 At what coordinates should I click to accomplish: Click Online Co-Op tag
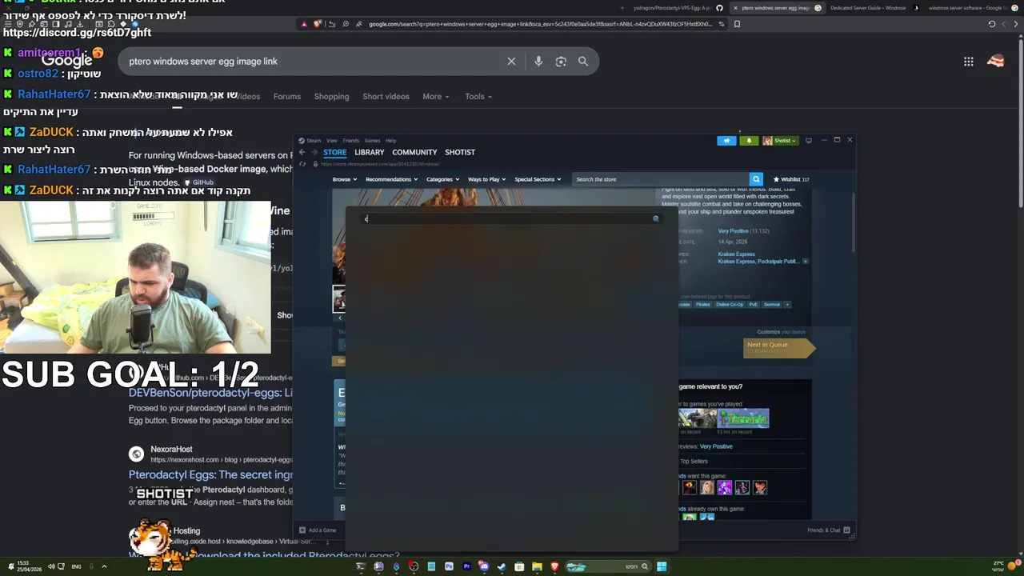point(730,304)
